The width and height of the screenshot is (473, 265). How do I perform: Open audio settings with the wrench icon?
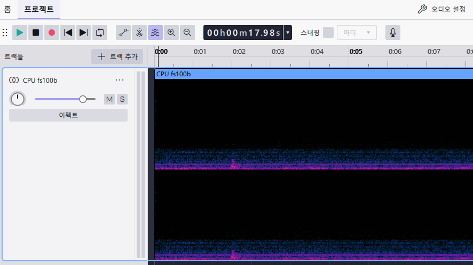442,9
